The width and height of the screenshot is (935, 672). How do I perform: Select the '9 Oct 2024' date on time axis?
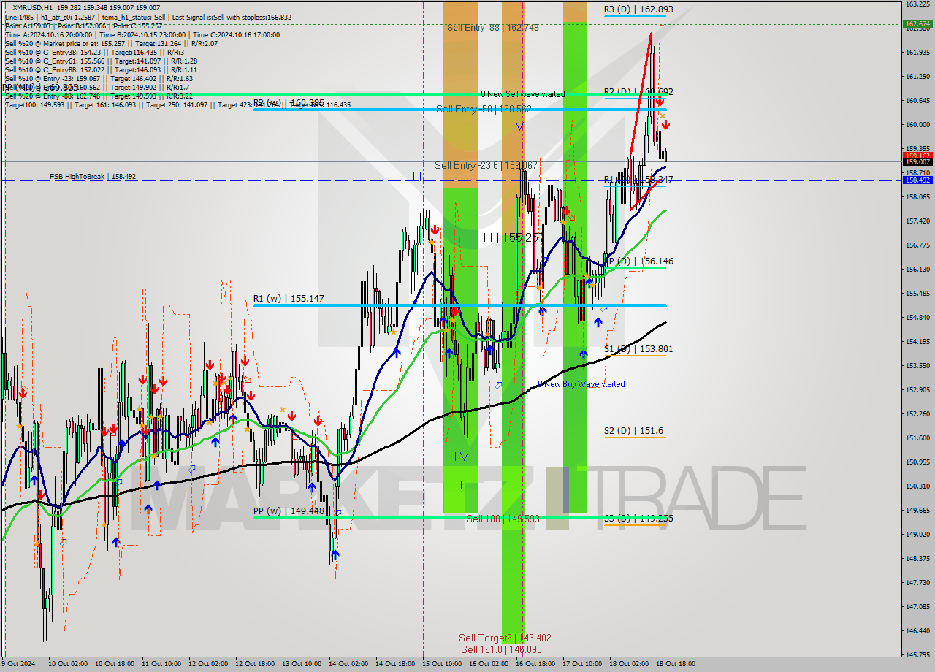click(x=18, y=664)
